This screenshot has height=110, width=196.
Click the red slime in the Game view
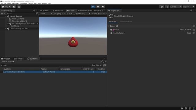[x=73, y=42]
